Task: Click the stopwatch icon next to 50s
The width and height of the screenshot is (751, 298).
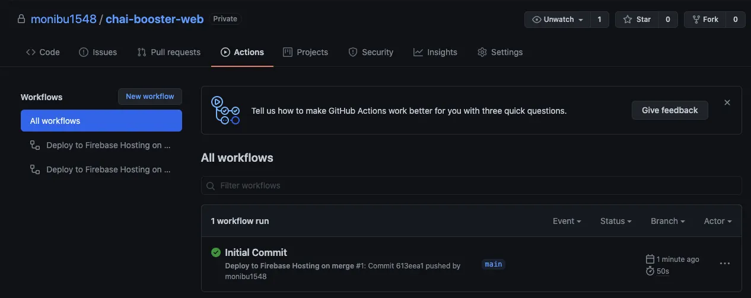Action: [650, 271]
